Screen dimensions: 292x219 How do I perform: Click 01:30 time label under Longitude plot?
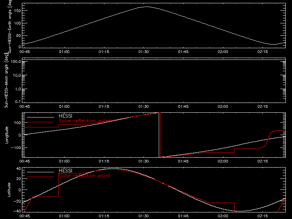point(143,161)
